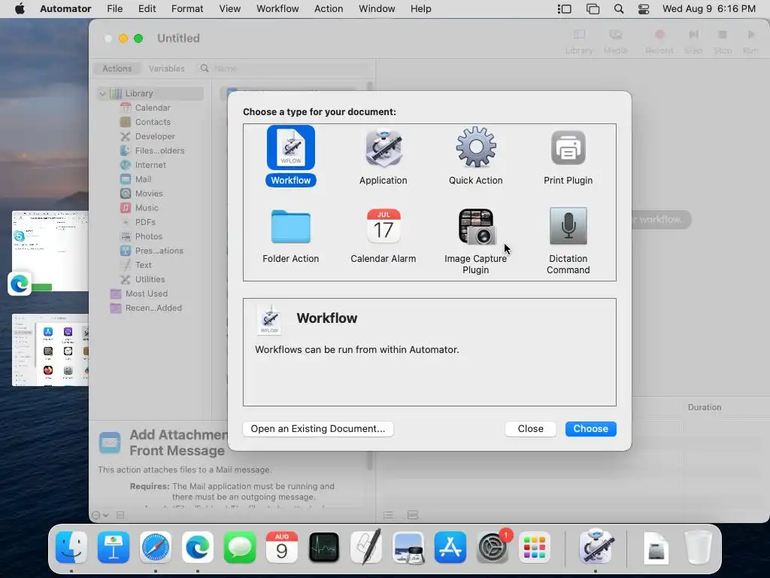Launch Keynote from the Dock
Viewport: 770px width, 578px height.
[x=114, y=548]
